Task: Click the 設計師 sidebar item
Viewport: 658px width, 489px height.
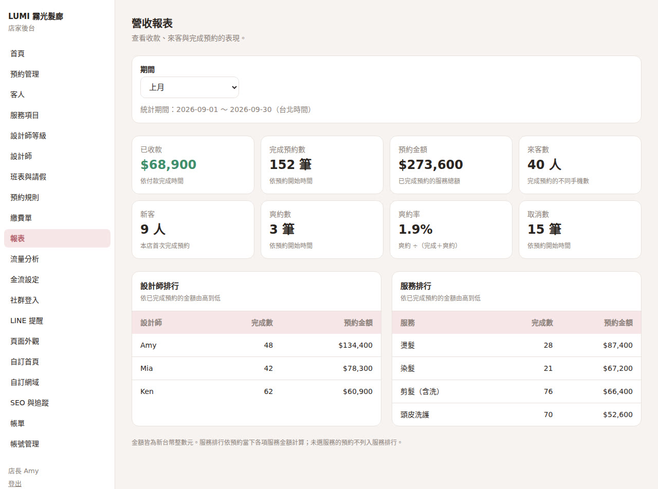Action: pos(57,156)
